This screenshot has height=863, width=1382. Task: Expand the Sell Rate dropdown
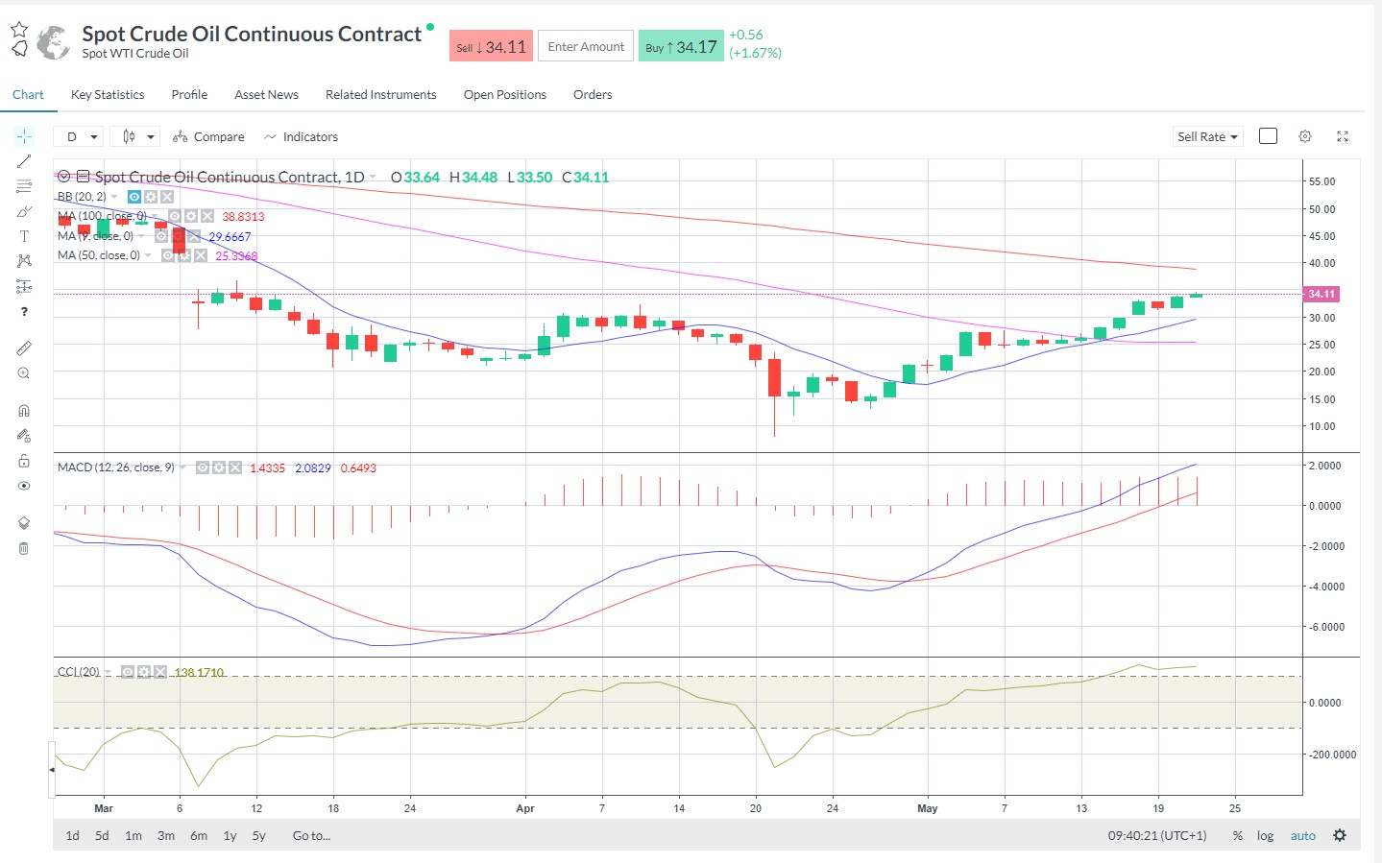tap(1207, 136)
